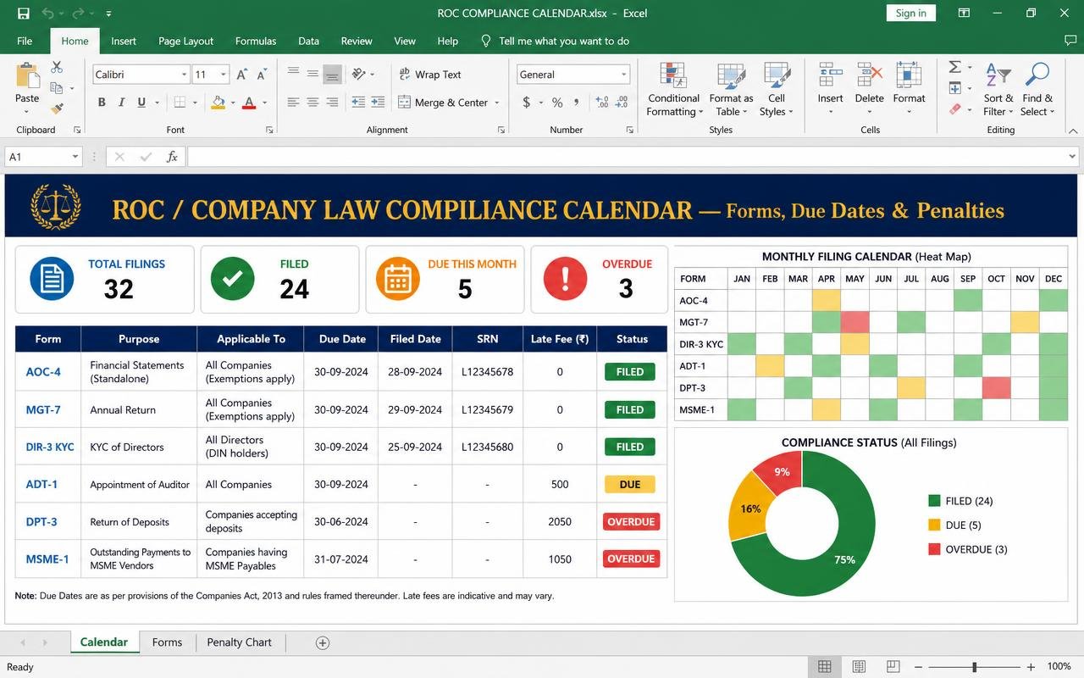Toggle Bold formatting

tap(102, 103)
